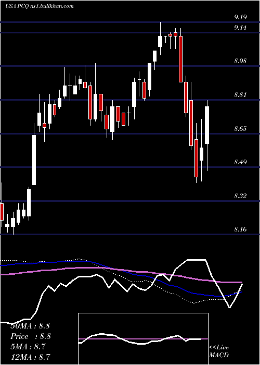Click the 8.65 price level label
260x365 pixels.
240,128
